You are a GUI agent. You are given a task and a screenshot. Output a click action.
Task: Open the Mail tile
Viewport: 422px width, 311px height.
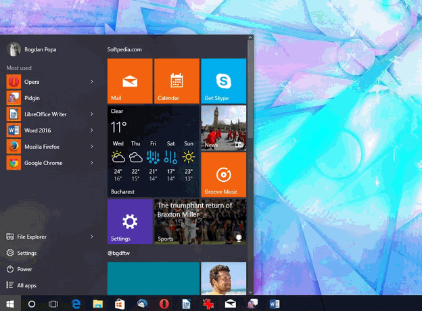130,81
